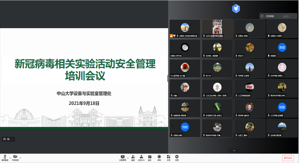Expand share options arrow beside 共享屏幕
Image resolution: width=299 pixels, height=163 pixels.
pos(128,158)
